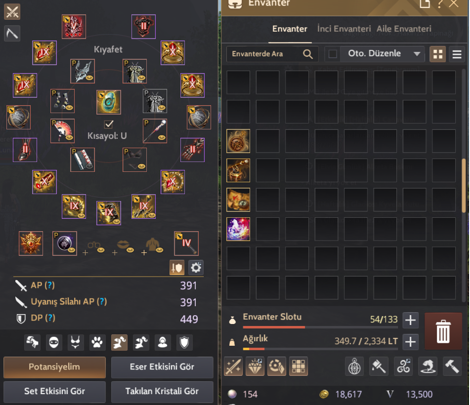
Task: Expand the Oto. Düzenle dropdown arrow
Action: [x=417, y=54]
